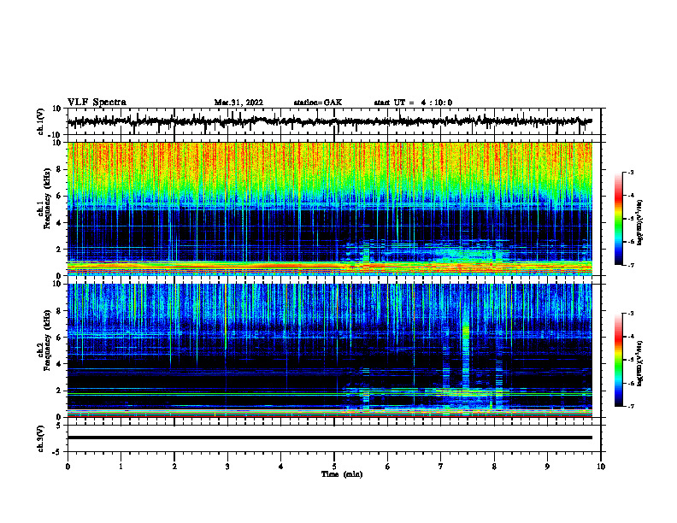677x523 pixels.
Task: Click the "Time (min)" axis title
Action: tap(342, 474)
